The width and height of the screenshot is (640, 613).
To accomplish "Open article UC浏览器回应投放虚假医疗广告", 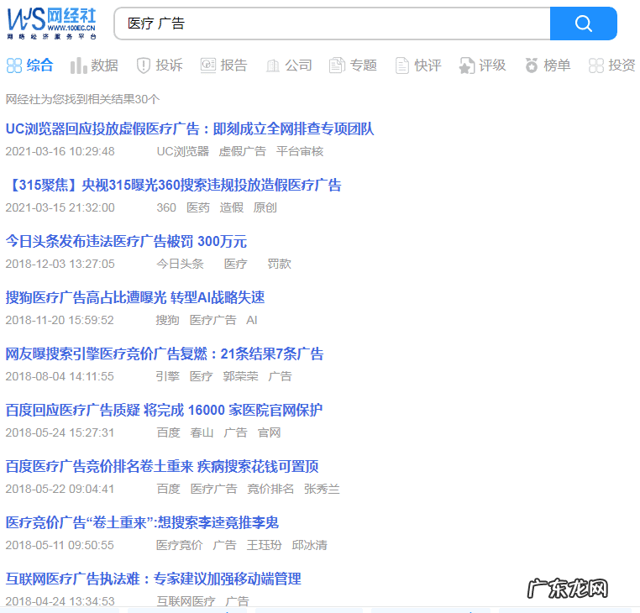I will pos(190,129).
